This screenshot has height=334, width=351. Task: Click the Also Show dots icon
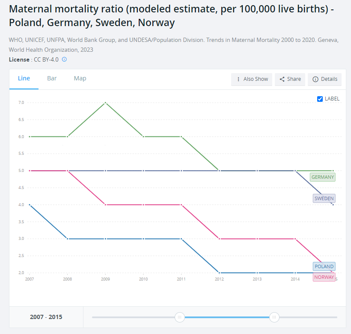pyautogui.click(x=238, y=79)
